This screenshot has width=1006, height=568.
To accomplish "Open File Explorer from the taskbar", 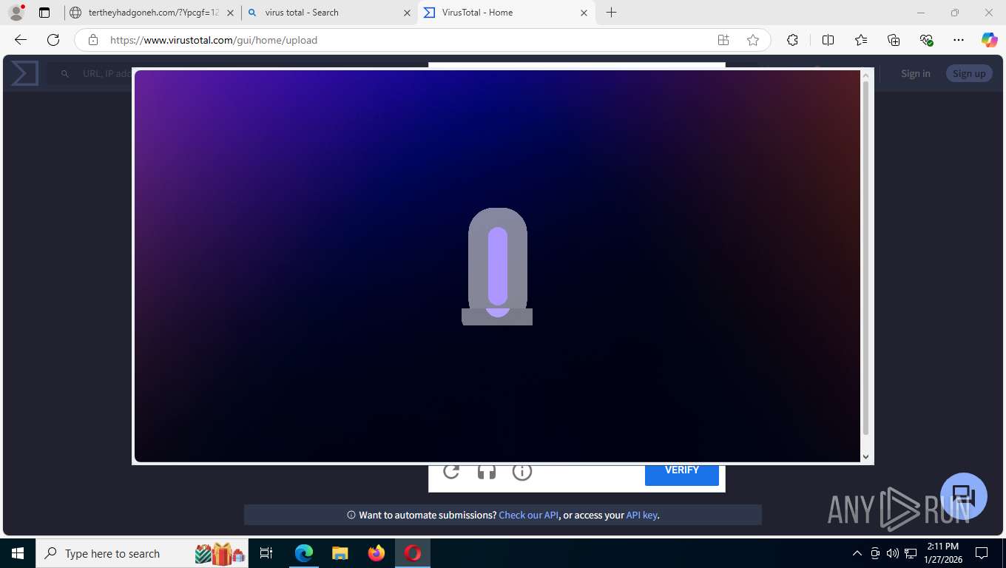I will pos(340,553).
